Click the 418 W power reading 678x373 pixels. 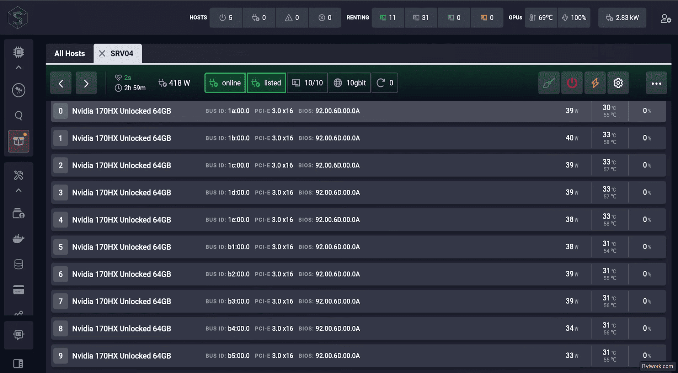point(174,83)
